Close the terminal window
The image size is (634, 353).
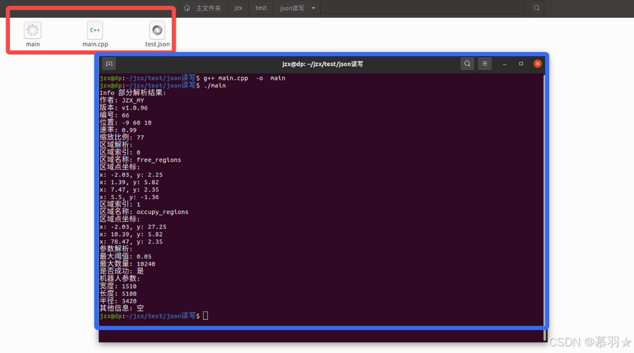coord(538,64)
